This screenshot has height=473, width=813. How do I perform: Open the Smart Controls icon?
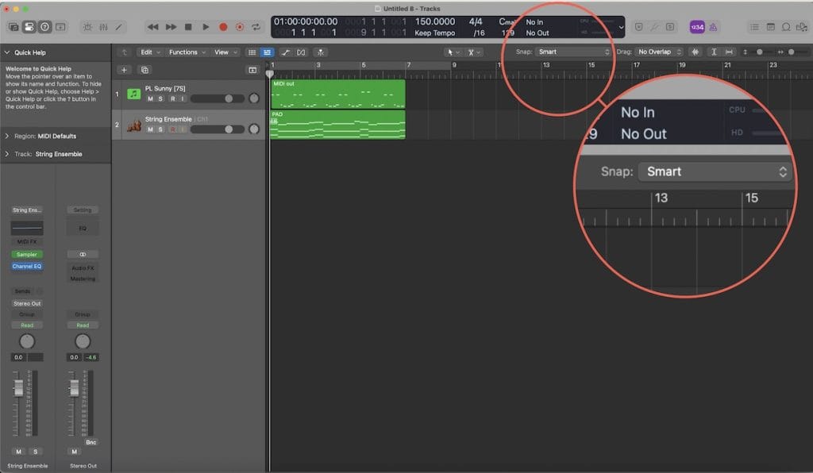pos(87,26)
